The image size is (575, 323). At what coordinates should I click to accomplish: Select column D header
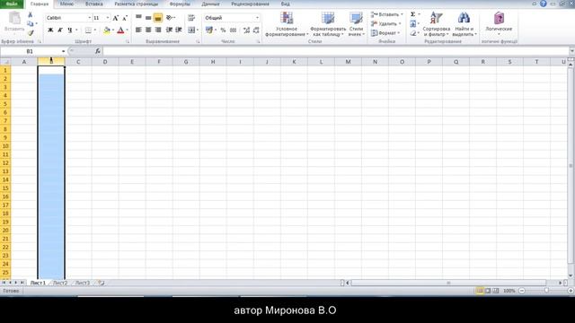coord(105,62)
